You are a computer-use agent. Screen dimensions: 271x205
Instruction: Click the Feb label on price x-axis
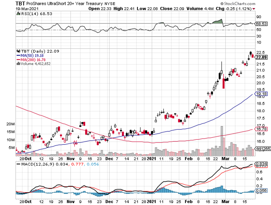[x=189, y=159]
